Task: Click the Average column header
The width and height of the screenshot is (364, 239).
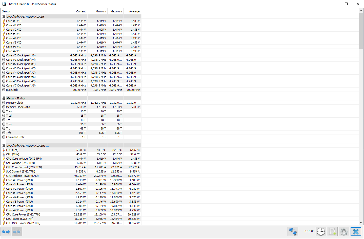Action: [132, 11]
